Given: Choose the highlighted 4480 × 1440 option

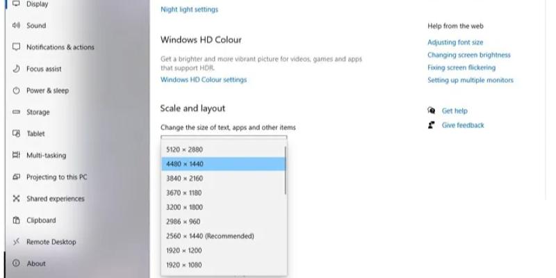Looking at the screenshot, I should pos(223,164).
